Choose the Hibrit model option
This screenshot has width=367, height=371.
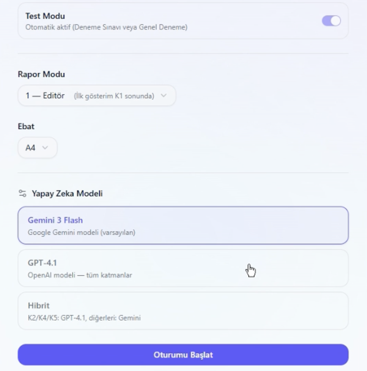tap(183, 311)
